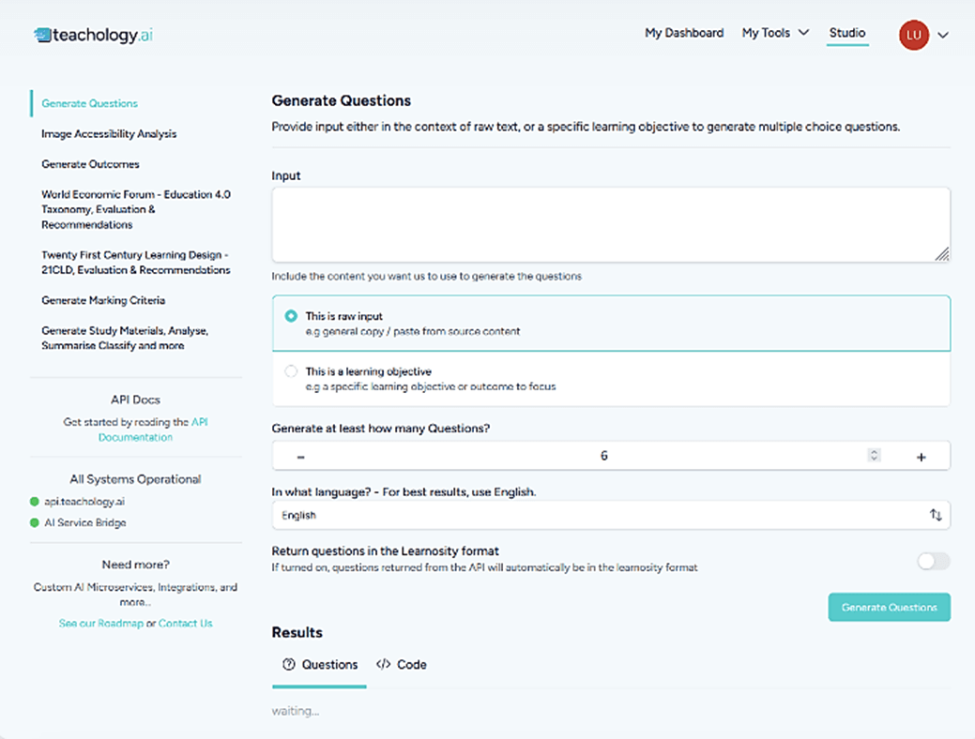Switch to the Studio tab
This screenshot has width=975, height=739.
pos(846,33)
